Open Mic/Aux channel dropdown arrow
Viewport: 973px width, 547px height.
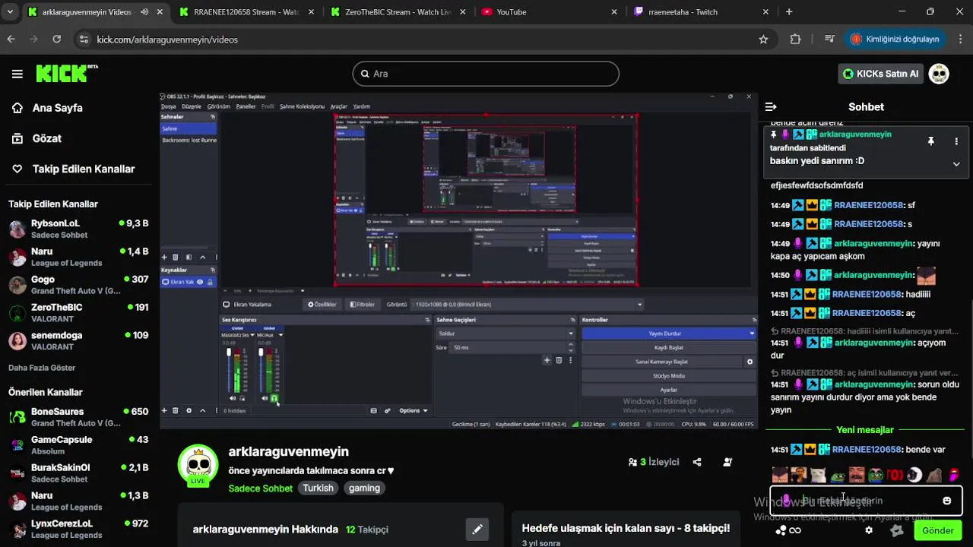tap(280, 335)
